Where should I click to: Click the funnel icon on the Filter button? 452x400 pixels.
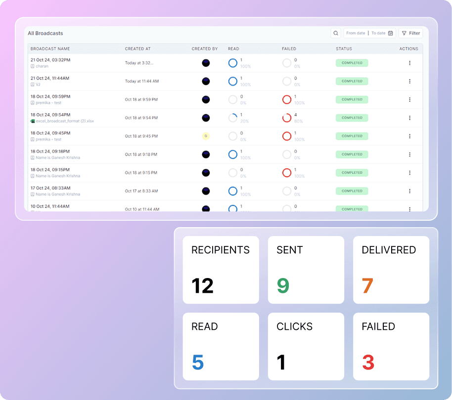(x=404, y=33)
